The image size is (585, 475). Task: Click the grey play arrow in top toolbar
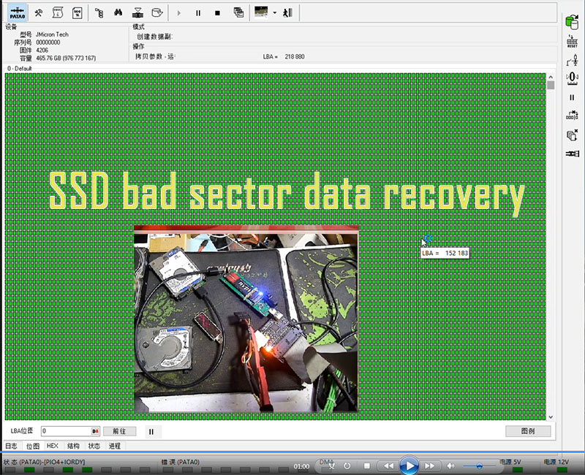tap(178, 13)
